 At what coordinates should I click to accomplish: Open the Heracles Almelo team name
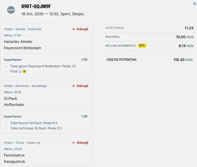tap(18, 42)
